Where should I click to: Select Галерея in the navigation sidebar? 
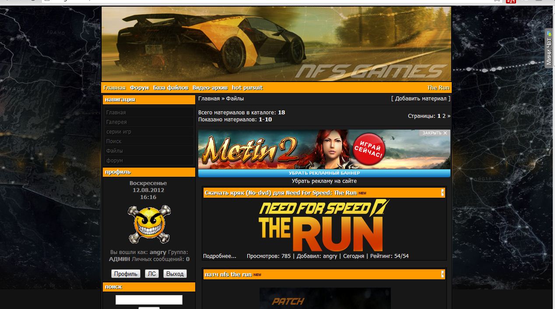tap(116, 122)
